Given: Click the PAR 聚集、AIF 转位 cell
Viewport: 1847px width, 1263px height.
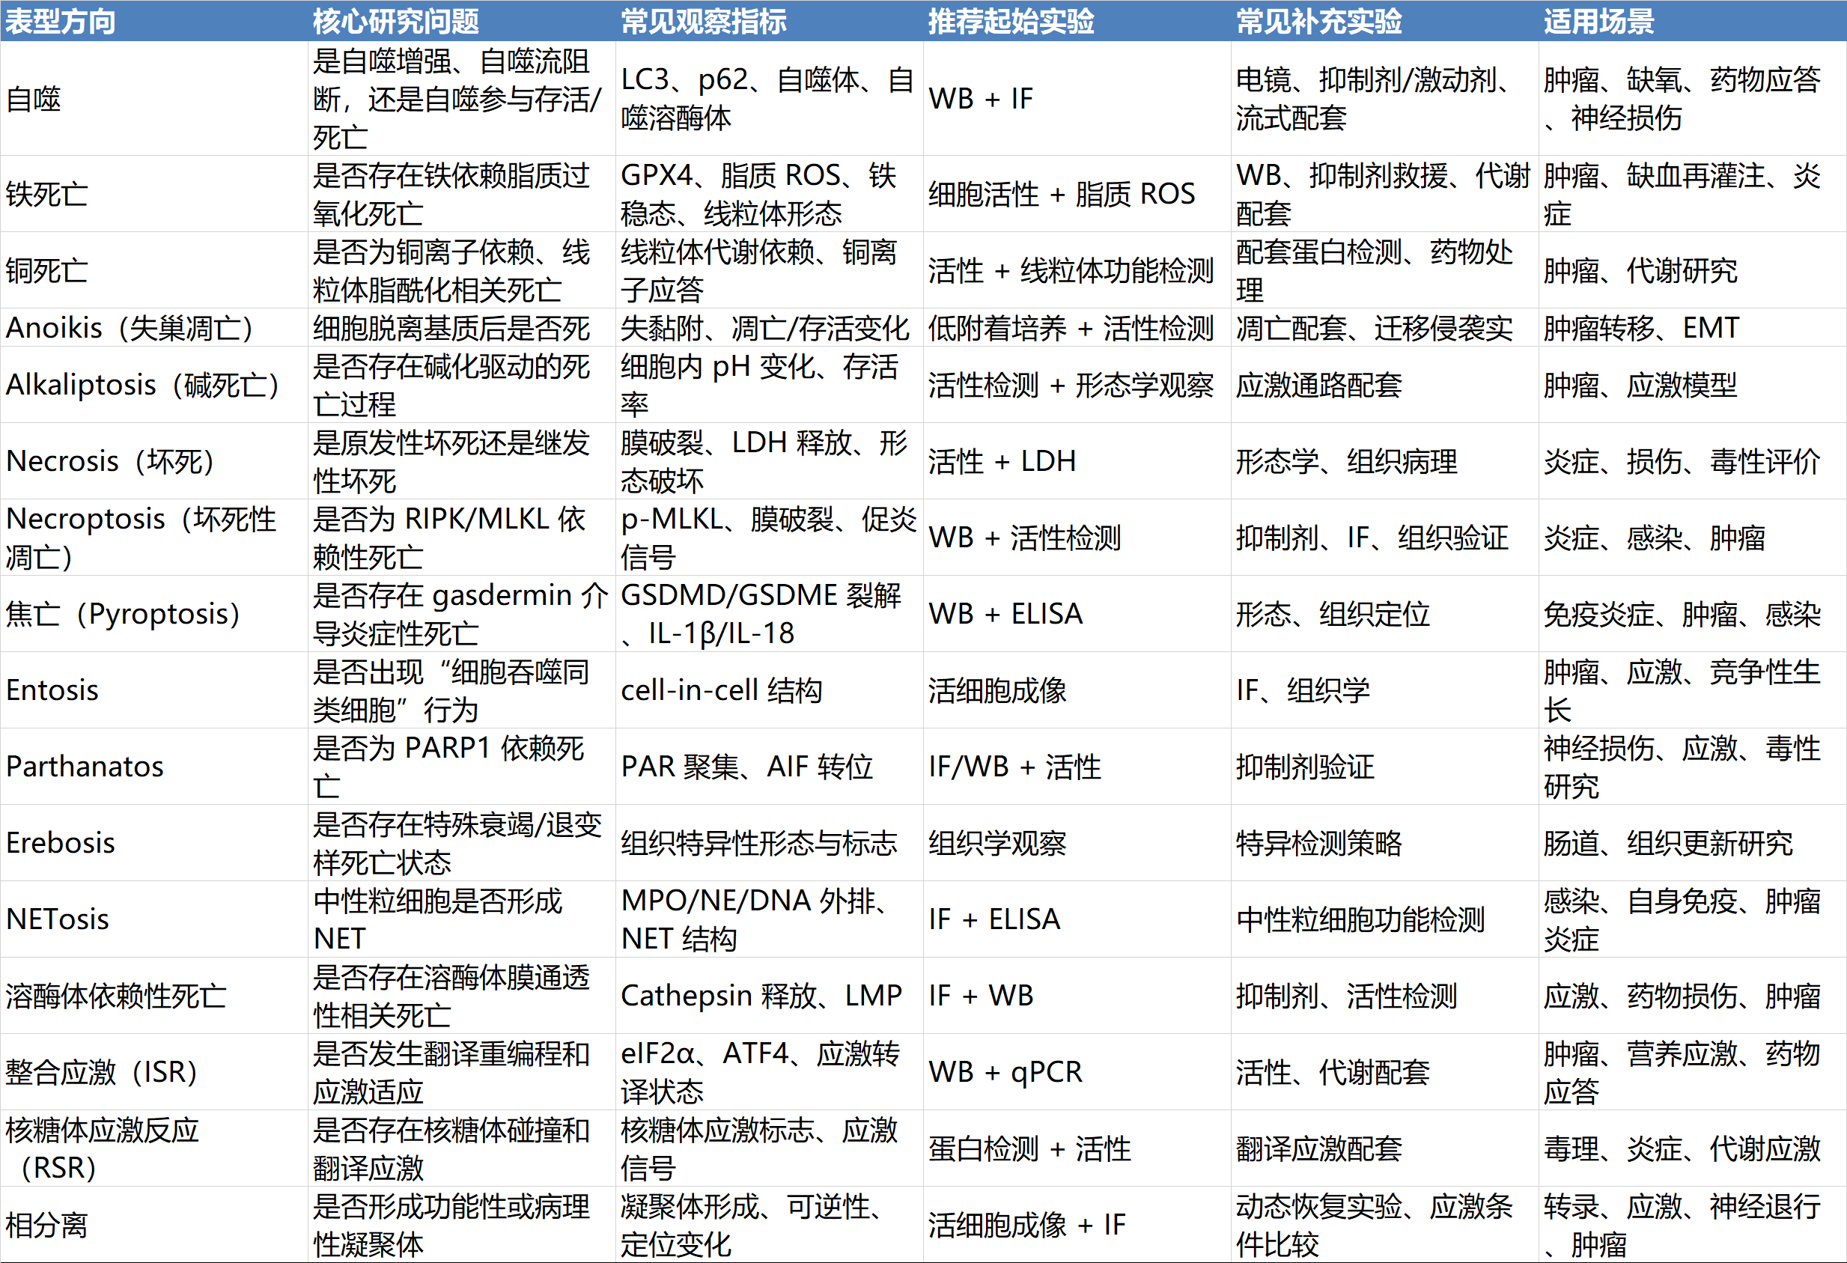Looking at the screenshot, I should [x=746, y=766].
